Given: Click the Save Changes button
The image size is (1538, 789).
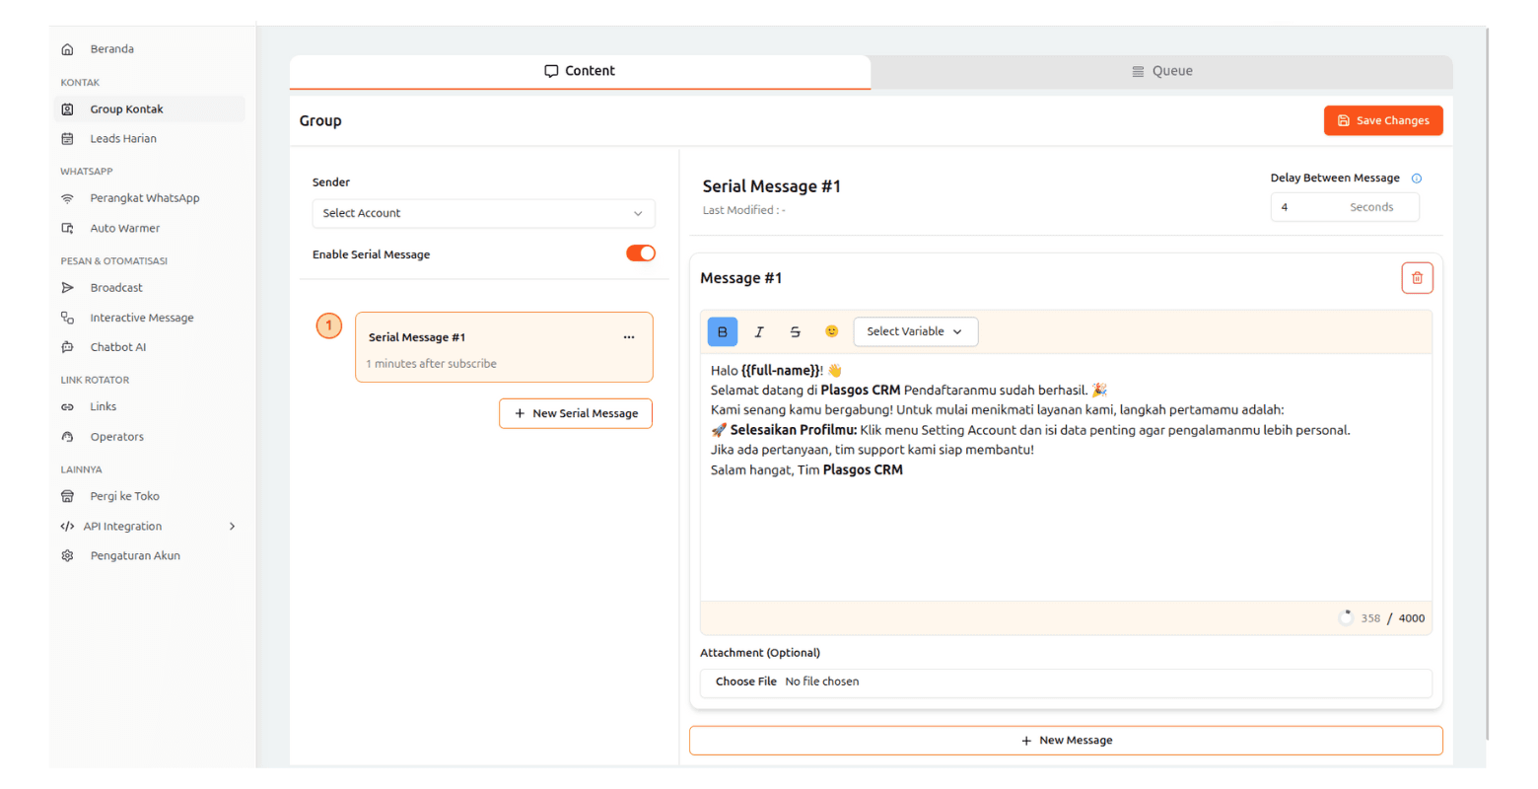Looking at the screenshot, I should (1382, 120).
